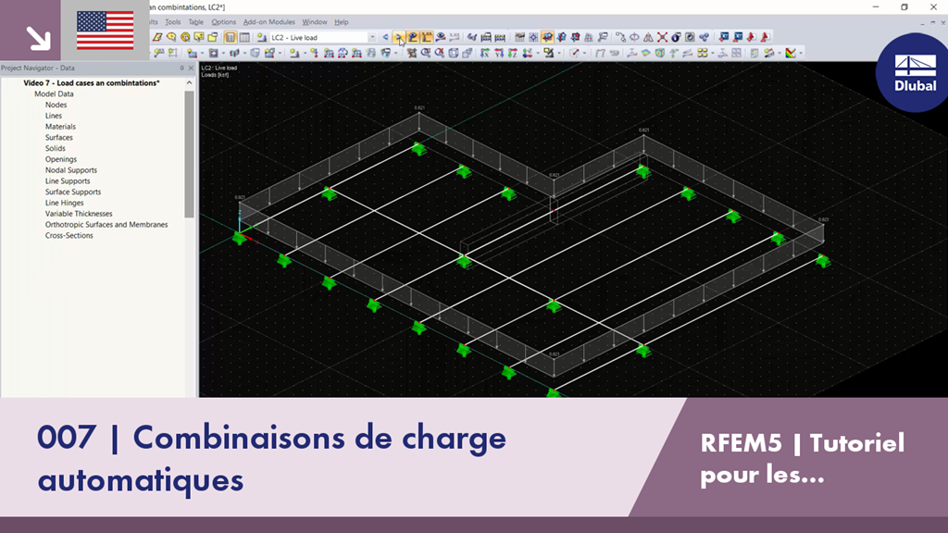The image size is (948, 533).
Task: Toggle Show Results eye icon
Action: 441,37
